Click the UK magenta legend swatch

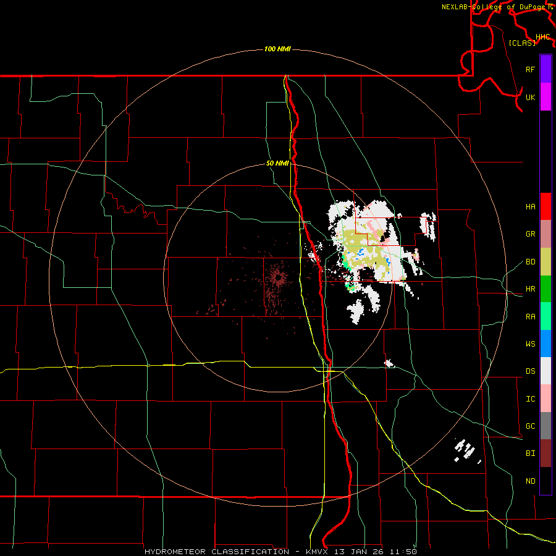tap(545, 97)
